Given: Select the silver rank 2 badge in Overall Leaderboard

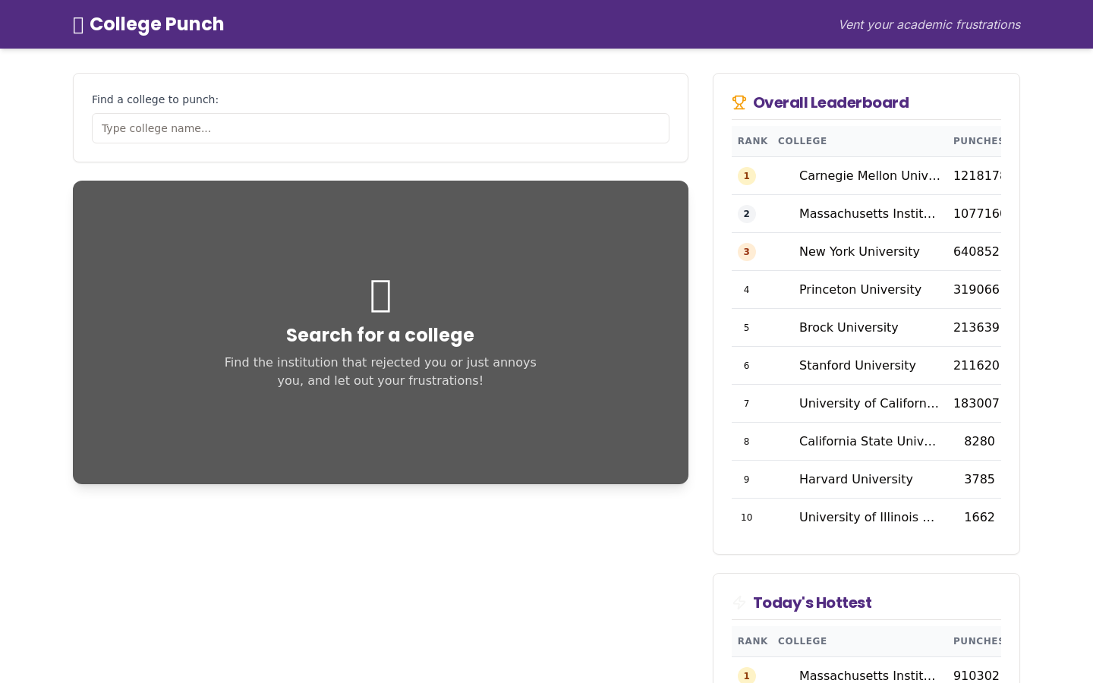Looking at the screenshot, I should (x=747, y=214).
